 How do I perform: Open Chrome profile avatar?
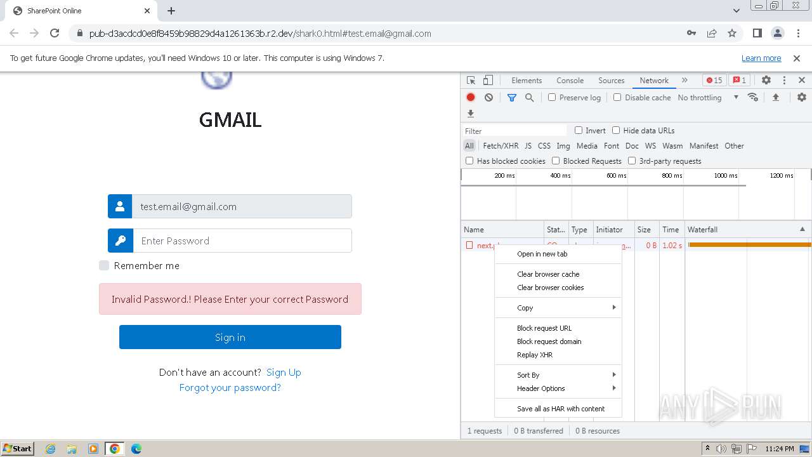pos(777,33)
